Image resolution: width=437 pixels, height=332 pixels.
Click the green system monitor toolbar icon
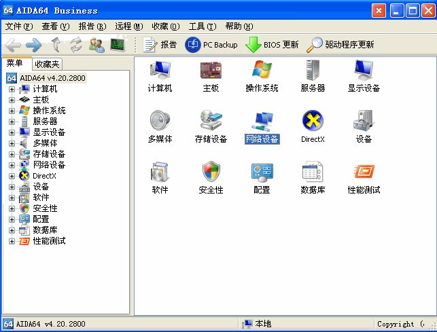click(x=118, y=45)
